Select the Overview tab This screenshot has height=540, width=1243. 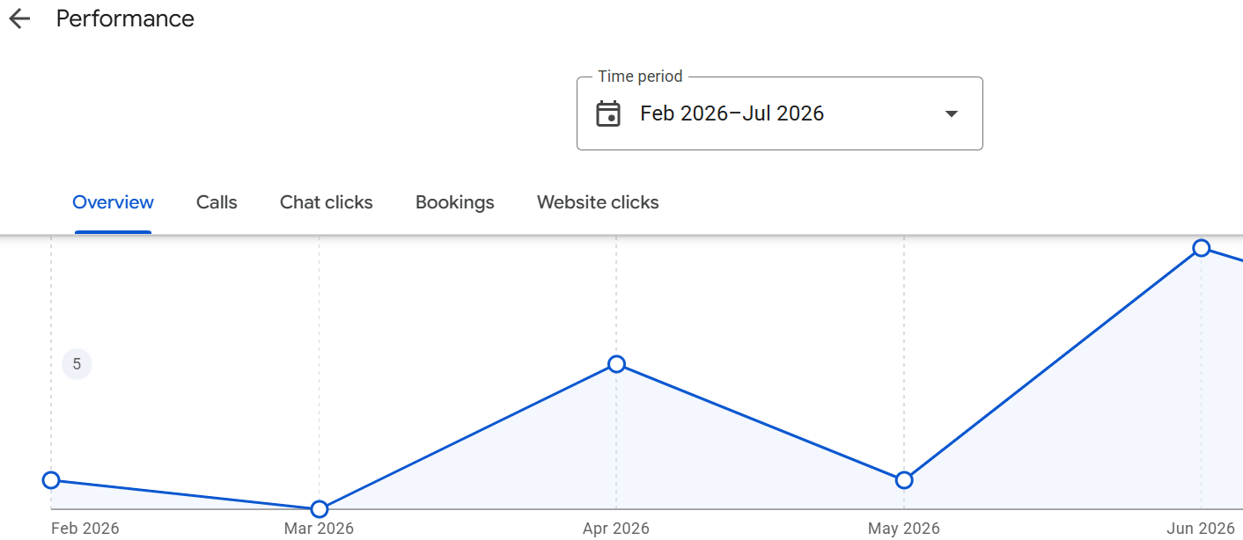[113, 202]
